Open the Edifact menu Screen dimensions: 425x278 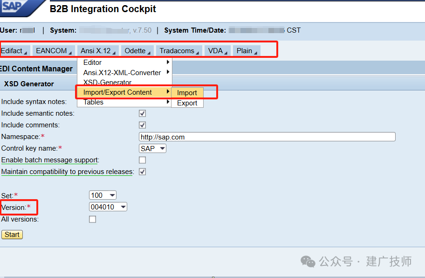(14, 51)
